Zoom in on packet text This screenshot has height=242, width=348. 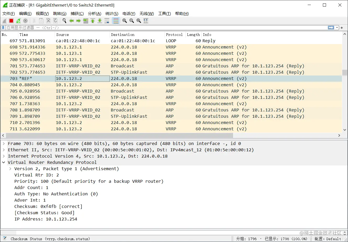[125, 21]
